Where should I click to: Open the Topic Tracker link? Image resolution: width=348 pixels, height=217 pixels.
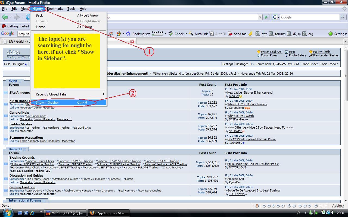(329, 64)
